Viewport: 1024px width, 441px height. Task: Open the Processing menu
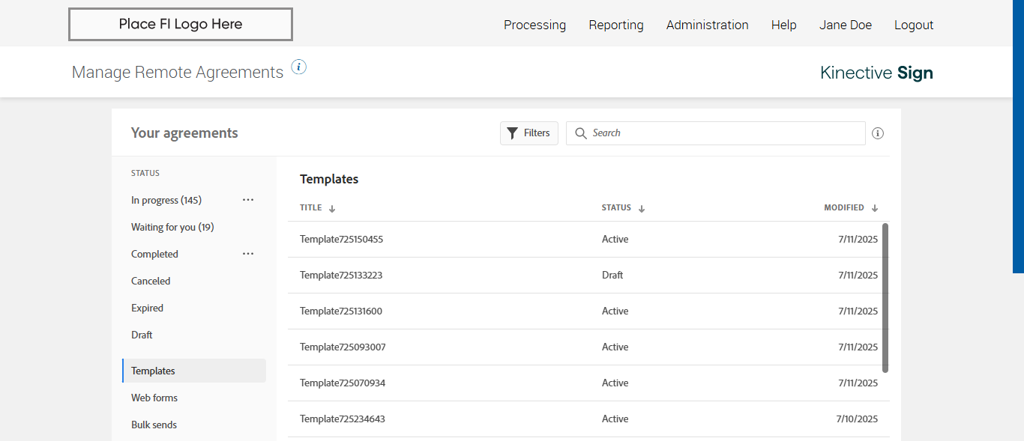point(534,25)
